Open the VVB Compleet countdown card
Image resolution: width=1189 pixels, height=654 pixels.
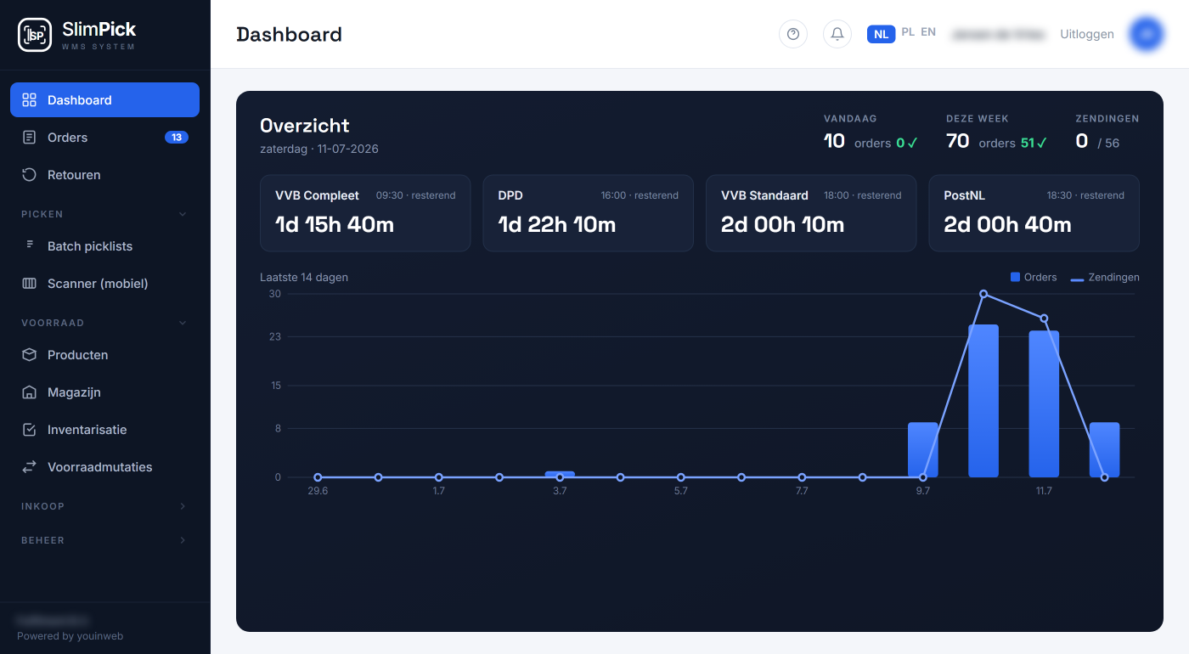click(x=365, y=213)
